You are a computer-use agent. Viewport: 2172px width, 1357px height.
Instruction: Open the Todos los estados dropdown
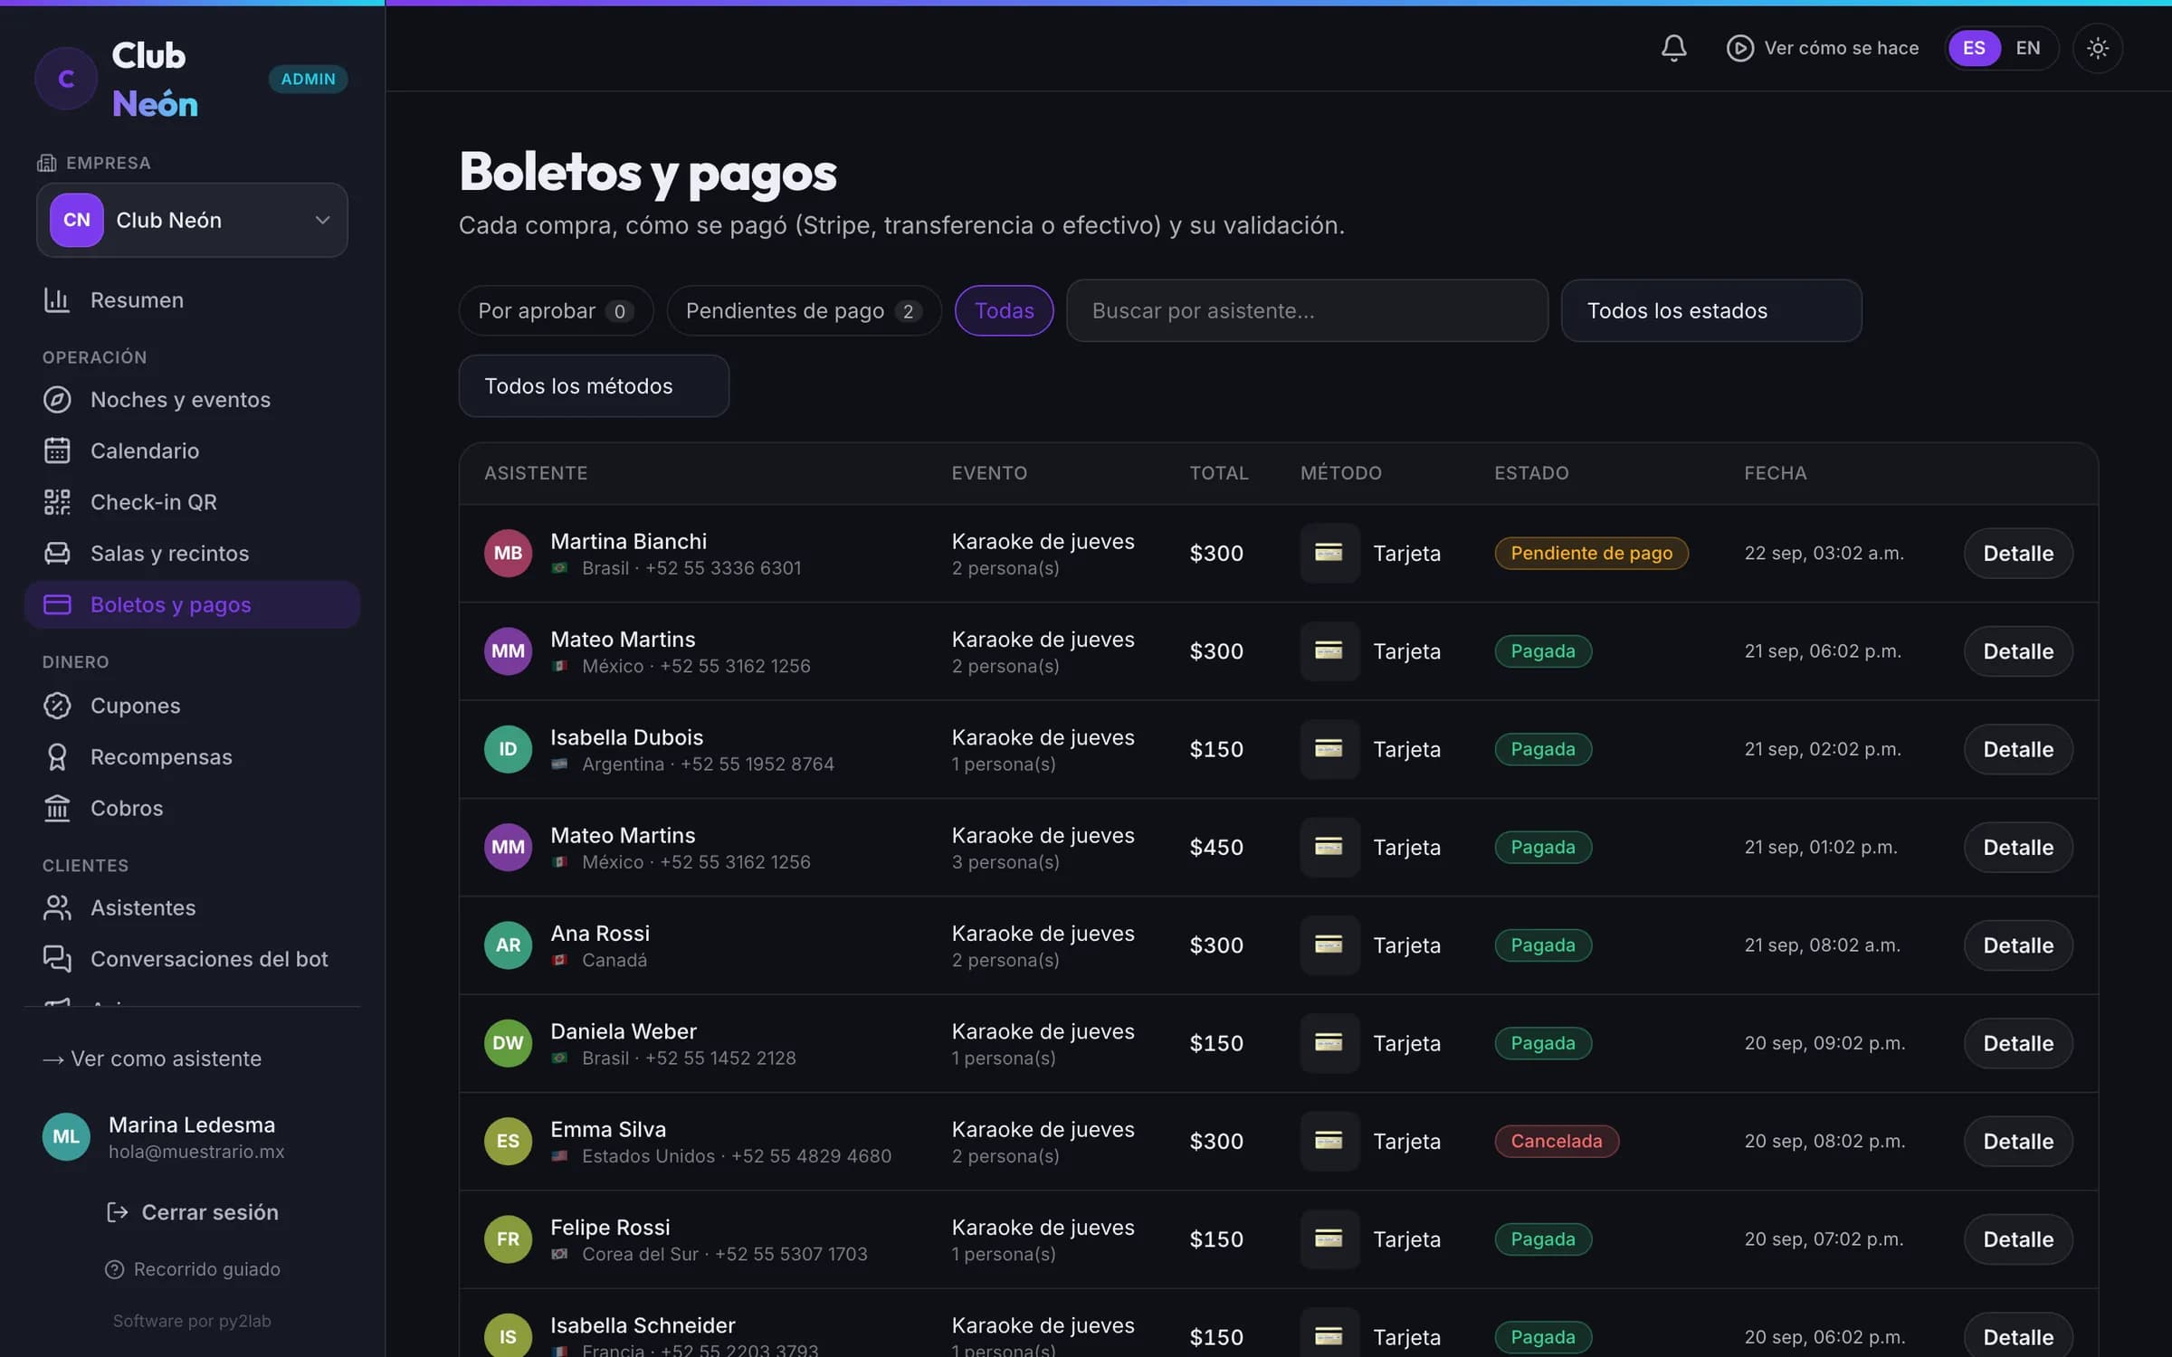pos(1710,310)
